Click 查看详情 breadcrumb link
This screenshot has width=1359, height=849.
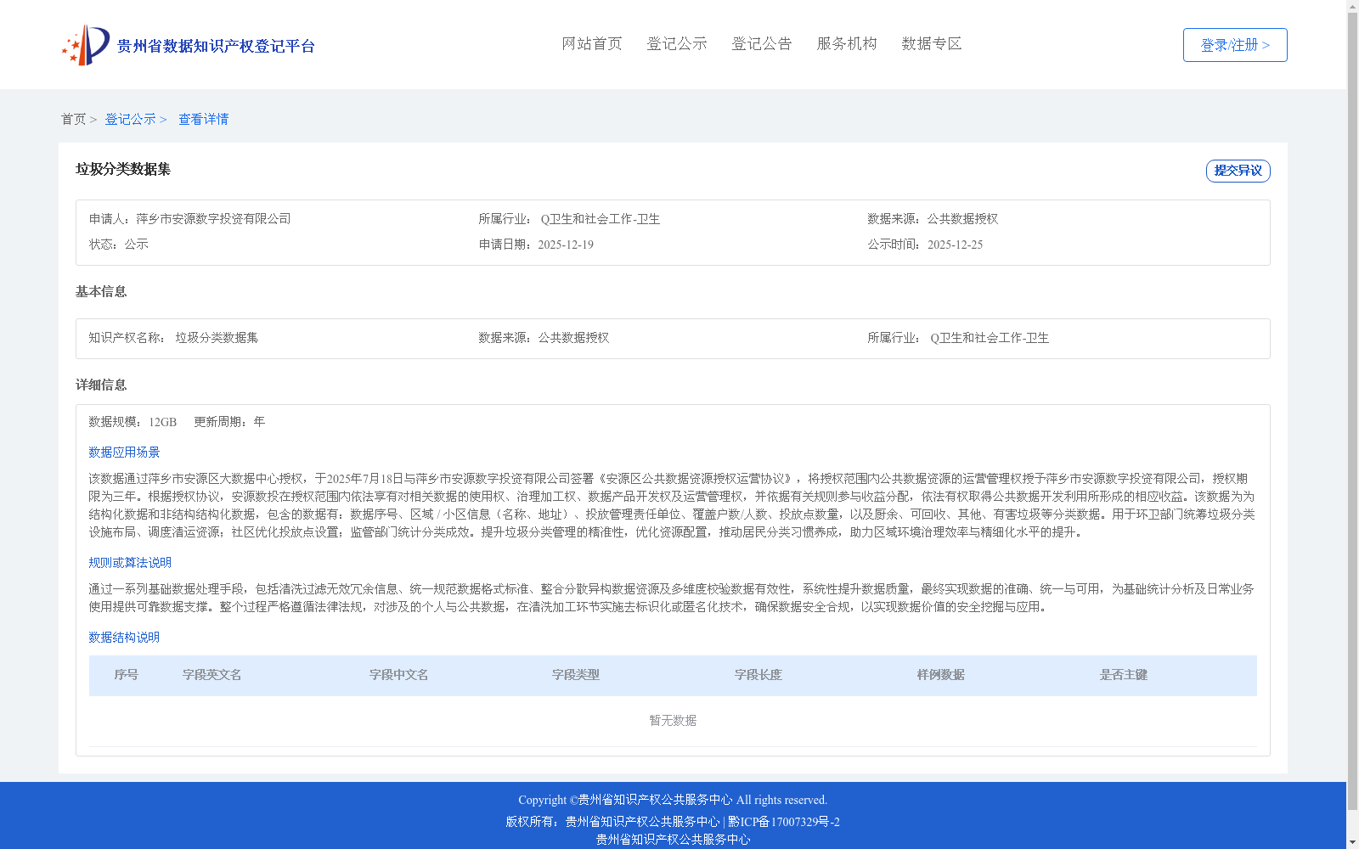(203, 120)
